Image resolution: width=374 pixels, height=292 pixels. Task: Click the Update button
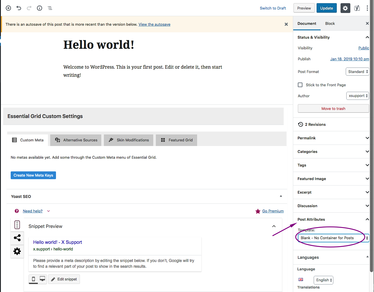coord(327,8)
